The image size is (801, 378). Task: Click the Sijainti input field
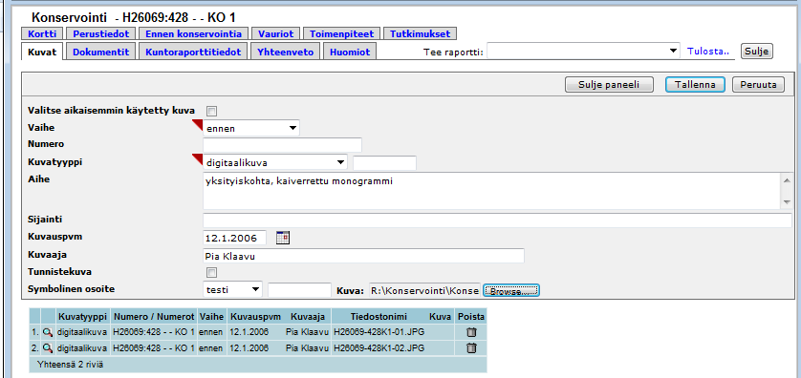point(498,220)
